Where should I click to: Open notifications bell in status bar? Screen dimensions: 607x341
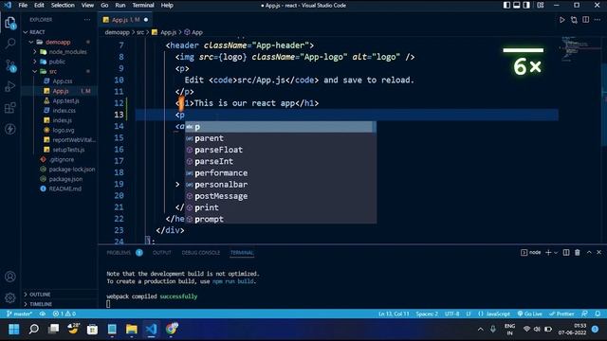[598, 314]
